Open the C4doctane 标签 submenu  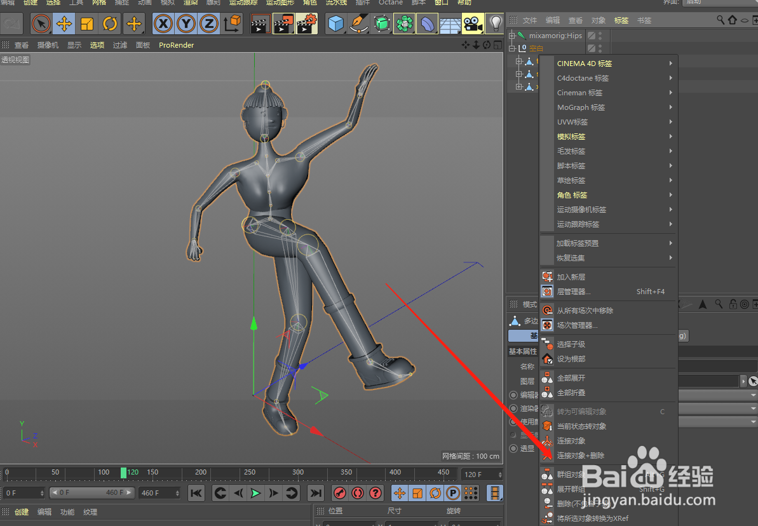tap(609, 78)
